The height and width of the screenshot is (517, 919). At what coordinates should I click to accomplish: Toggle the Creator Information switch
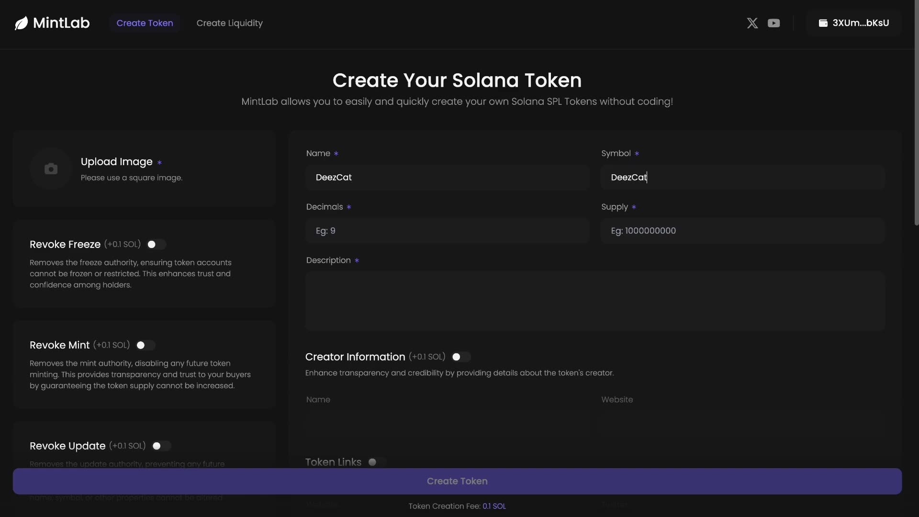pyautogui.click(x=461, y=357)
